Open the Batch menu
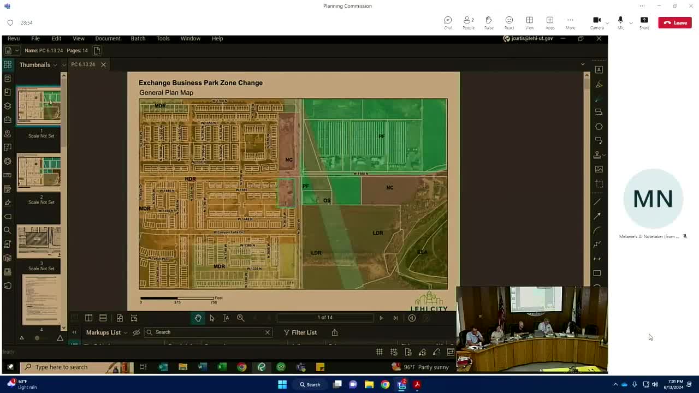 click(138, 38)
